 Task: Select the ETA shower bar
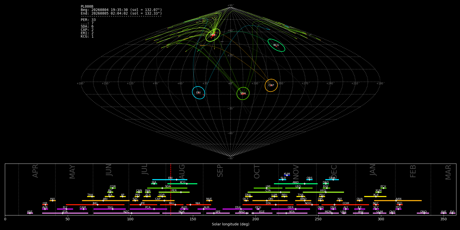65,213
